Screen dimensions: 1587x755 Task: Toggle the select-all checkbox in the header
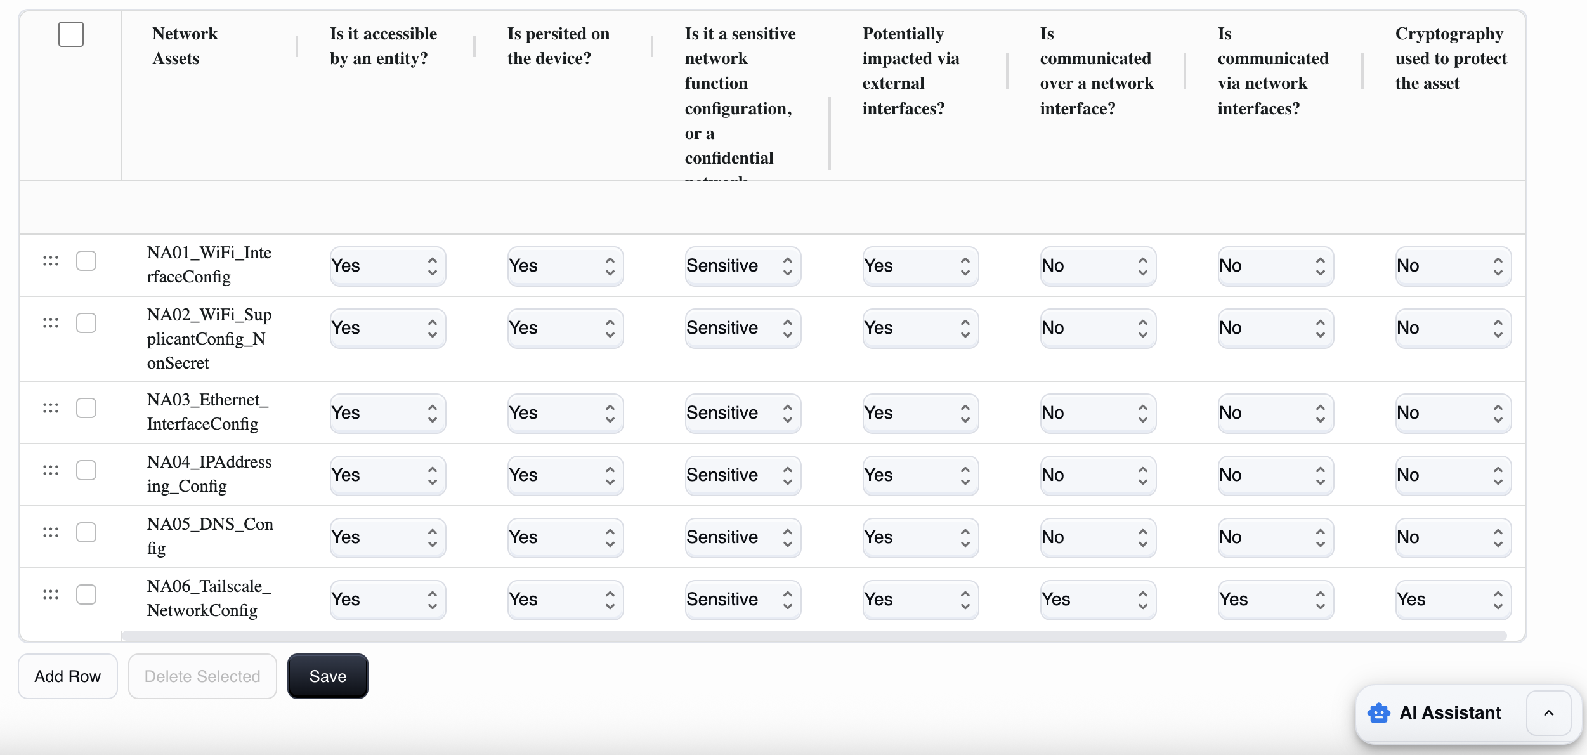70,34
